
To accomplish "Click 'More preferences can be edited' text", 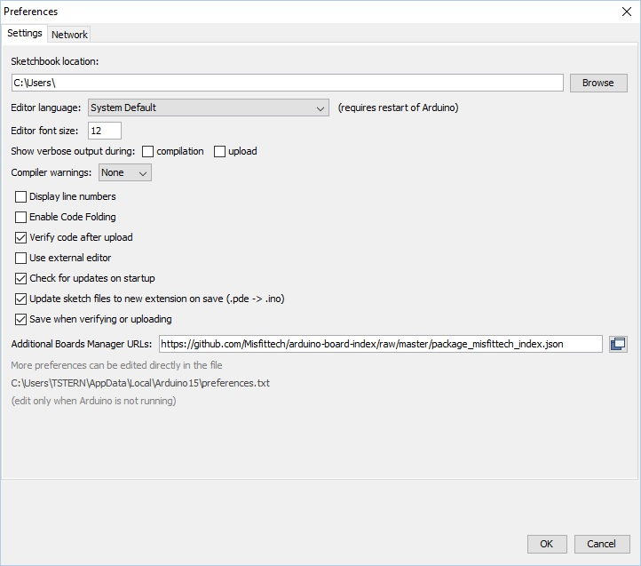I will (116, 365).
